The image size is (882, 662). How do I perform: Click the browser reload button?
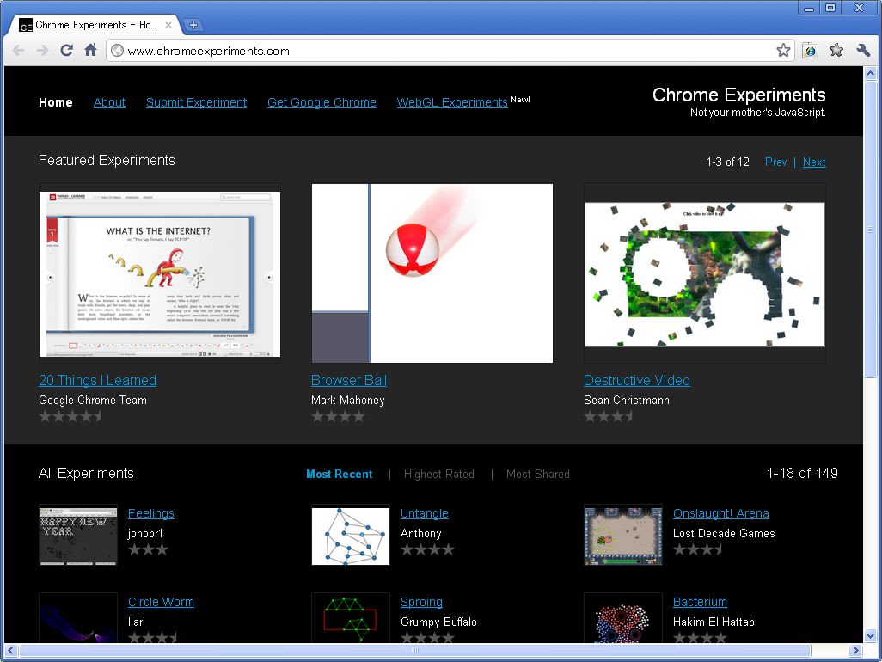[x=66, y=51]
